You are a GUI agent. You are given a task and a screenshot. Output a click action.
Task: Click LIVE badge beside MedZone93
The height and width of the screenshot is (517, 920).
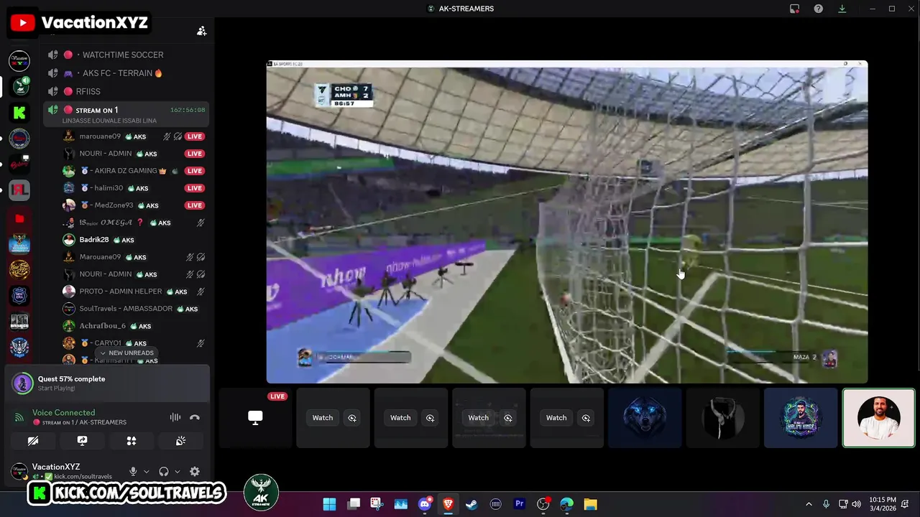coord(195,205)
